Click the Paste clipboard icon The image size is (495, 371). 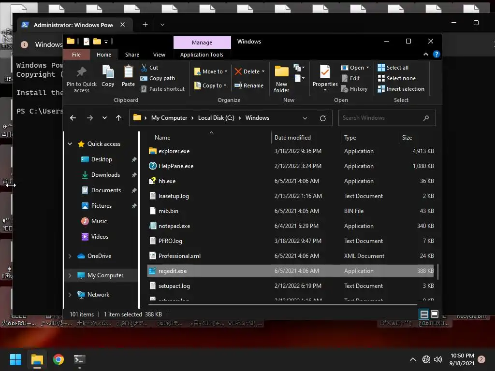pyautogui.click(x=128, y=72)
